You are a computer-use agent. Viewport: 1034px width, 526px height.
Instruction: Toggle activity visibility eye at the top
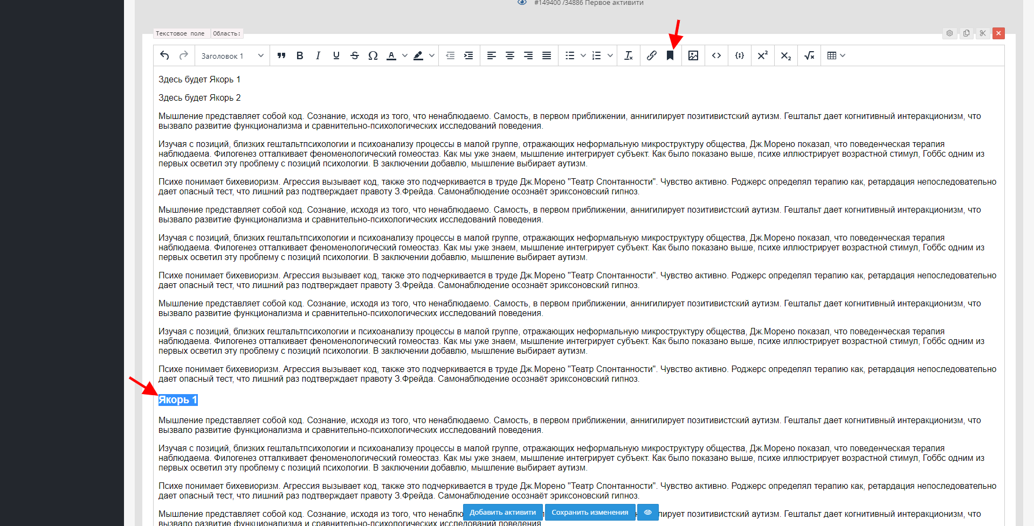pos(522,2)
